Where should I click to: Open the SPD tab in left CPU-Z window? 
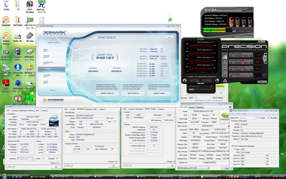click(37, 110)
